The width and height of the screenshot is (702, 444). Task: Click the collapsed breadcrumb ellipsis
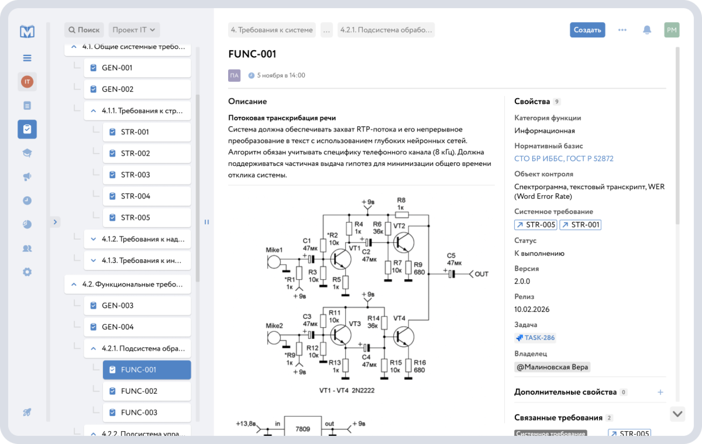pos(326,30)
